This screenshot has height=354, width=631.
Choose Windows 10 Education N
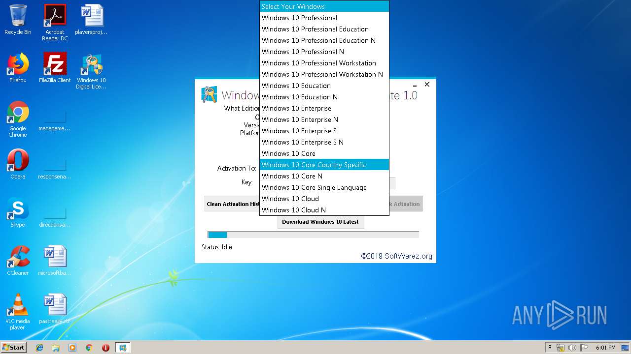pyautogui.click(x=324, y=97)
